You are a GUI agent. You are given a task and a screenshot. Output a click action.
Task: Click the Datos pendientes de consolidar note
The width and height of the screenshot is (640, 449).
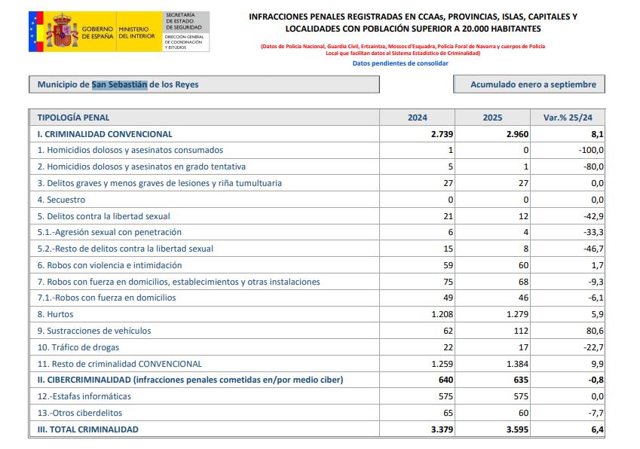[400, 63]
